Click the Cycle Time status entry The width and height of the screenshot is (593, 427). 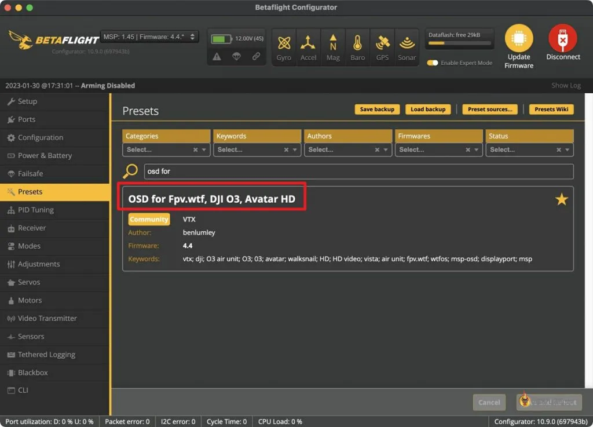(x=226, y=422)
